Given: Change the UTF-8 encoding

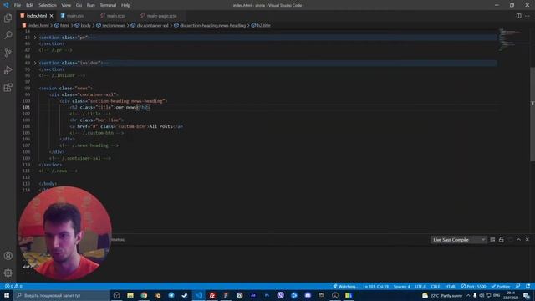Looking at the screenshot, I should click(x=420, y=286).
